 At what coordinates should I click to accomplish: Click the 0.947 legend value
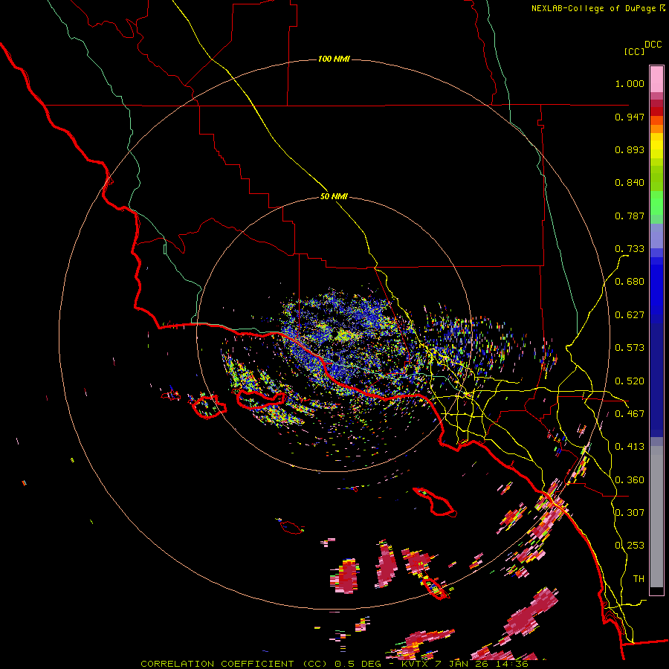coord(630,117)
